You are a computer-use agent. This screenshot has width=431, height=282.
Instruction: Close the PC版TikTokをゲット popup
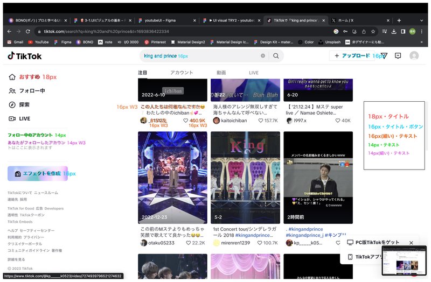click(411, 243)
